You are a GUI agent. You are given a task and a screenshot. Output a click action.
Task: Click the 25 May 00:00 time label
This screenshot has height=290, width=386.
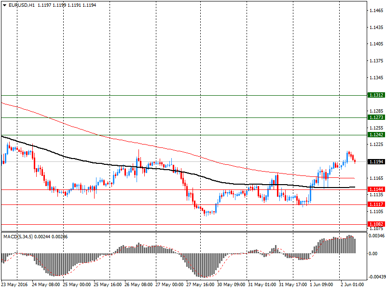tap(77, 285)
